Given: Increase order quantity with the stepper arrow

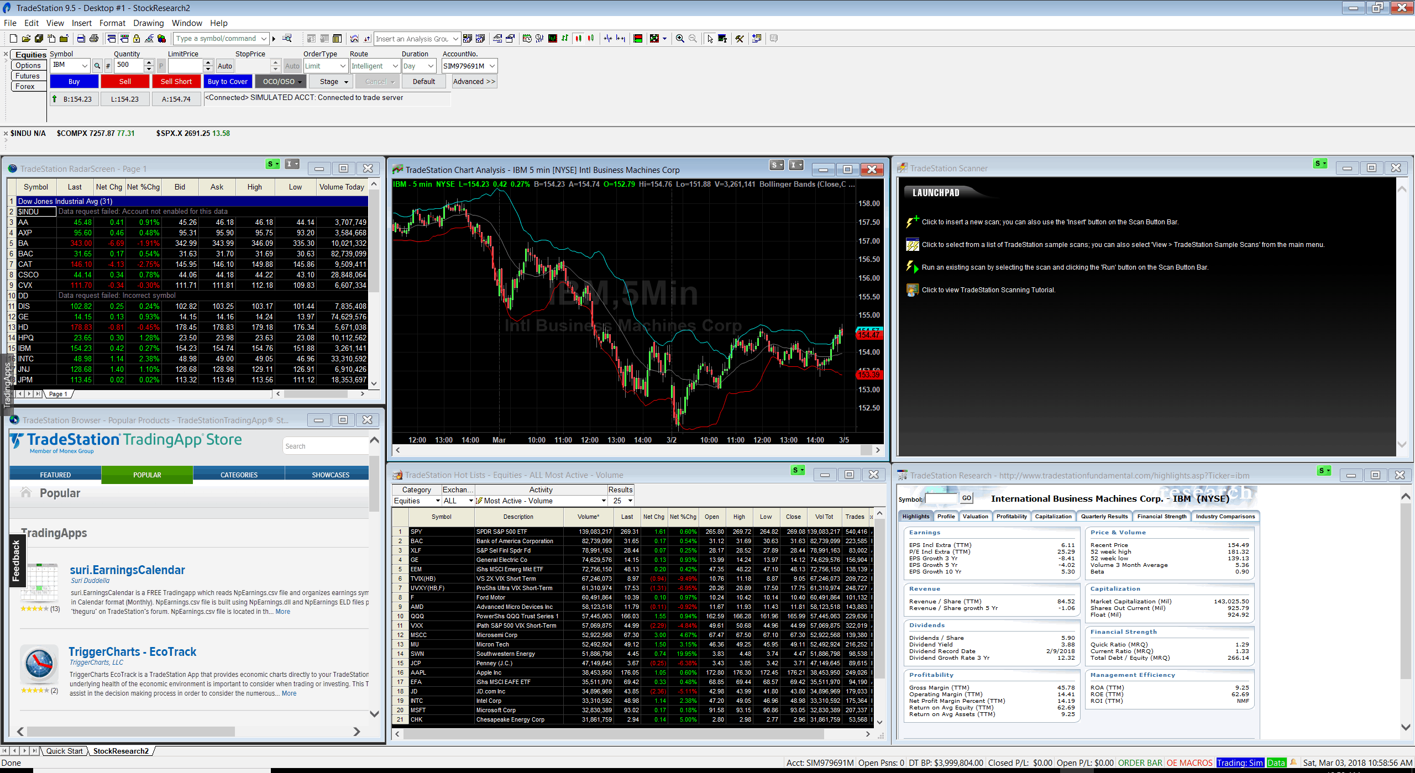Looking at the screenshot, I should pos(149,62).
